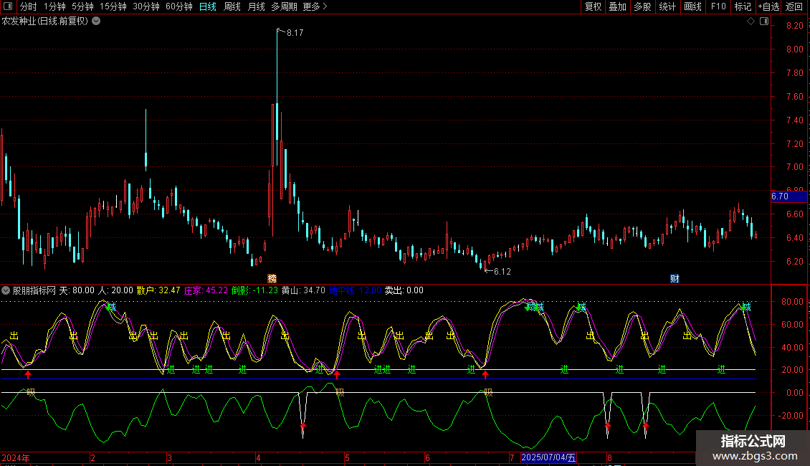The image size is (810, 466).
Task: Toggle the left panel icon beside 分时
Action: click(8, 6)
